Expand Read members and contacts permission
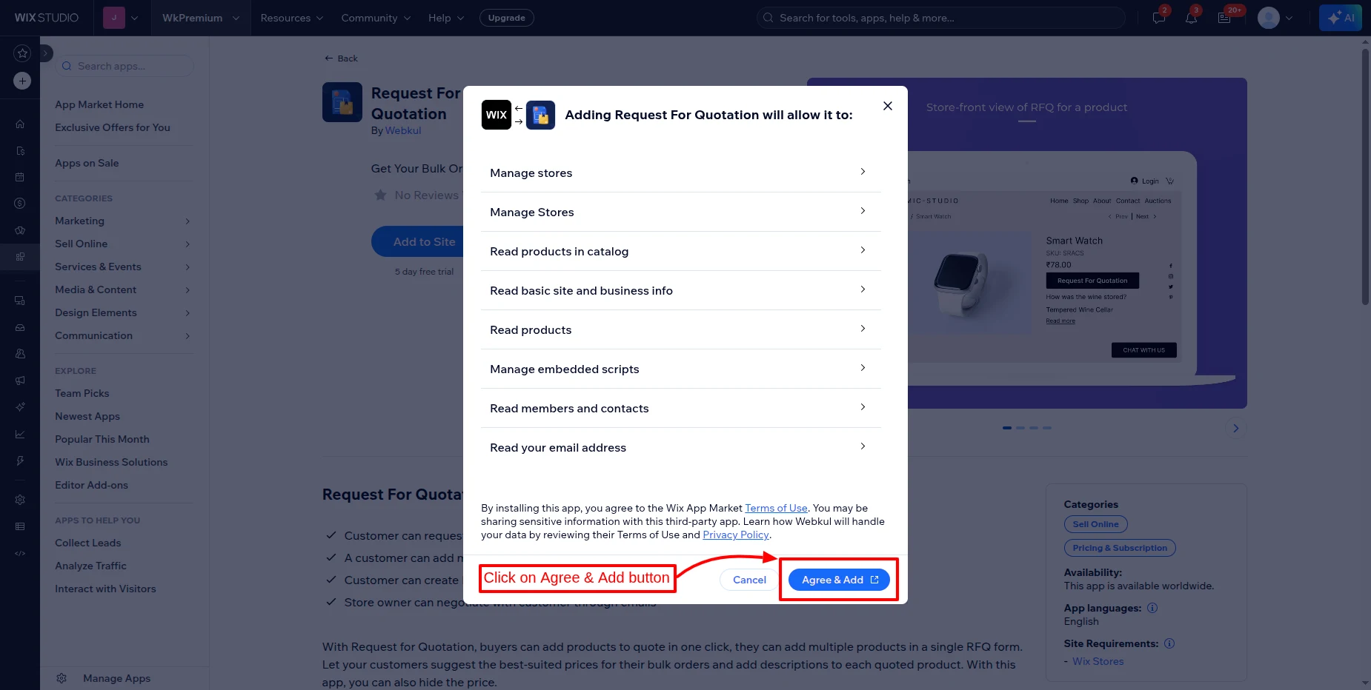Image resolution: width=1371 pixels, height=690 pixels. 863,407
